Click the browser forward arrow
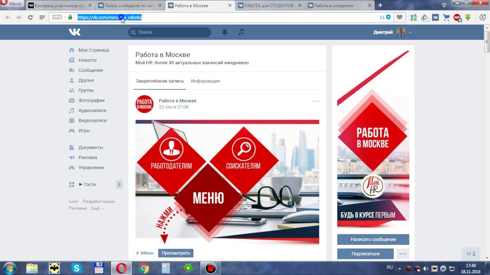 coord(18,17)
